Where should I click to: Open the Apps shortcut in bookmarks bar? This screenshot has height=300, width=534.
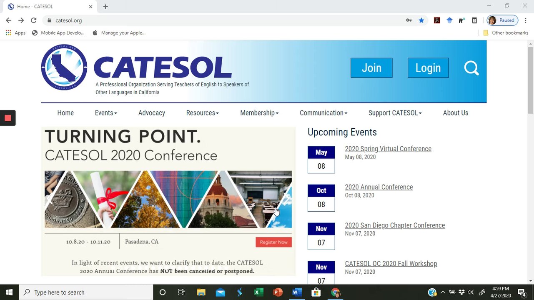coord(15,33)
